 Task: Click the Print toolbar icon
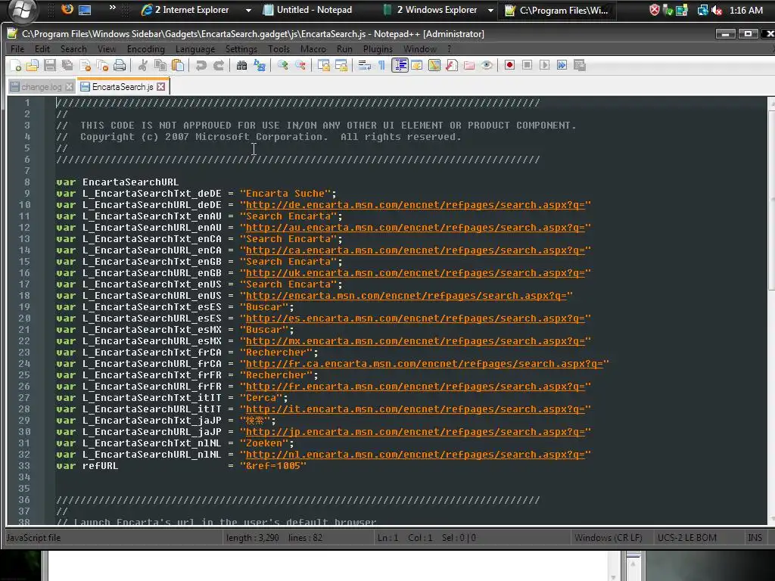click(x=120, y=65)
